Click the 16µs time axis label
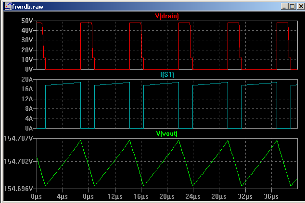 pos(141,196)
